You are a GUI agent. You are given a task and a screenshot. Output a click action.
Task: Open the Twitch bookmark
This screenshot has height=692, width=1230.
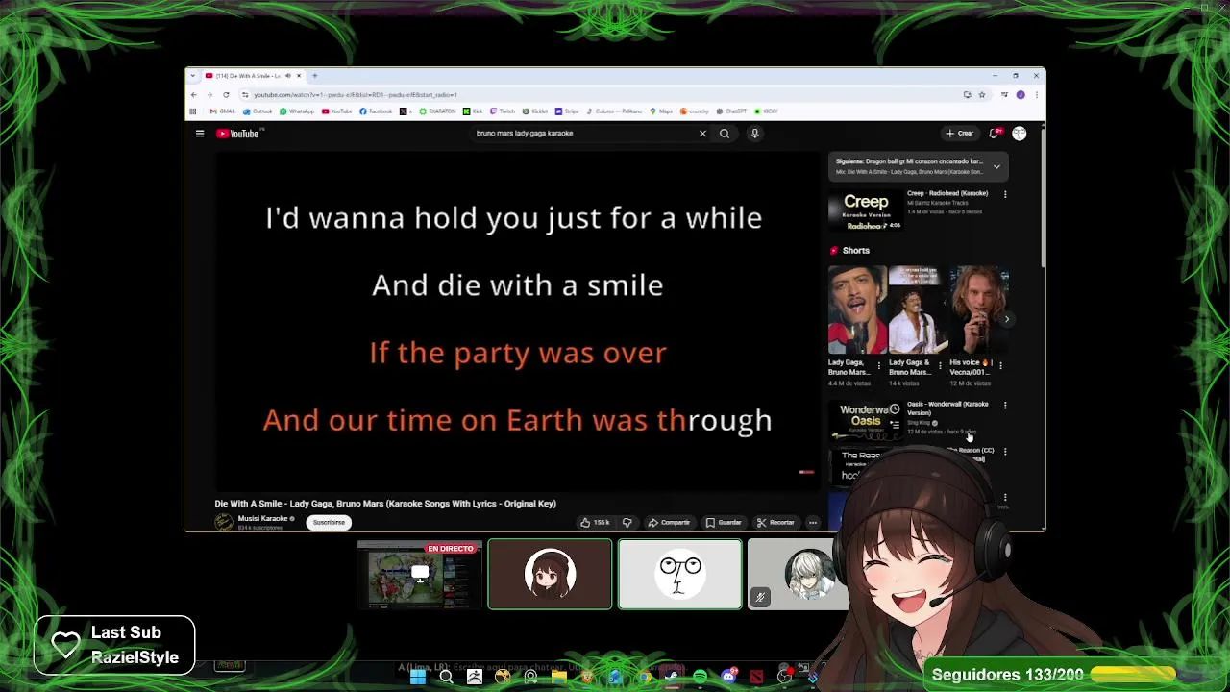(503, 111)
